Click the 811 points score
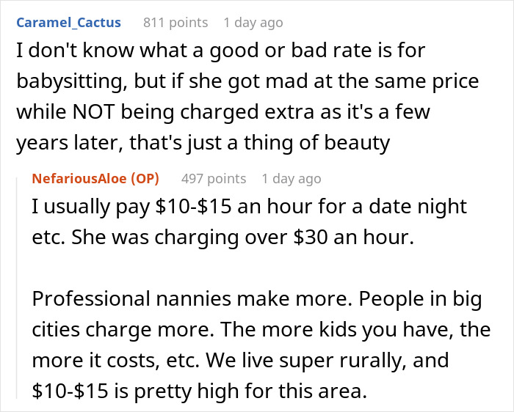The height and width of the screenshot is (412, 514). (x=175, y=23)
